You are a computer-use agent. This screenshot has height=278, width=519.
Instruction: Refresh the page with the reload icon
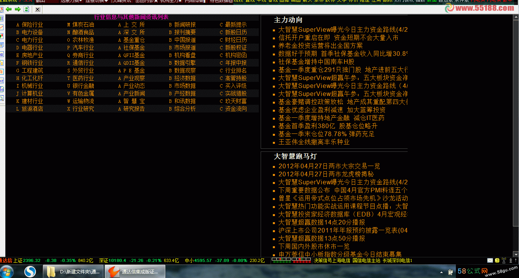tap(26, 9)
